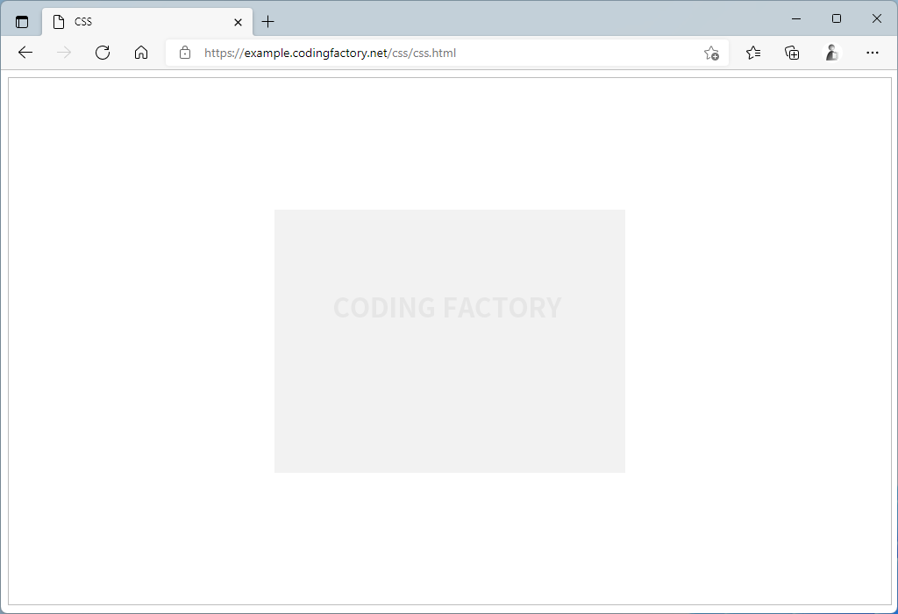Close the CSS tab

(239, 22)
